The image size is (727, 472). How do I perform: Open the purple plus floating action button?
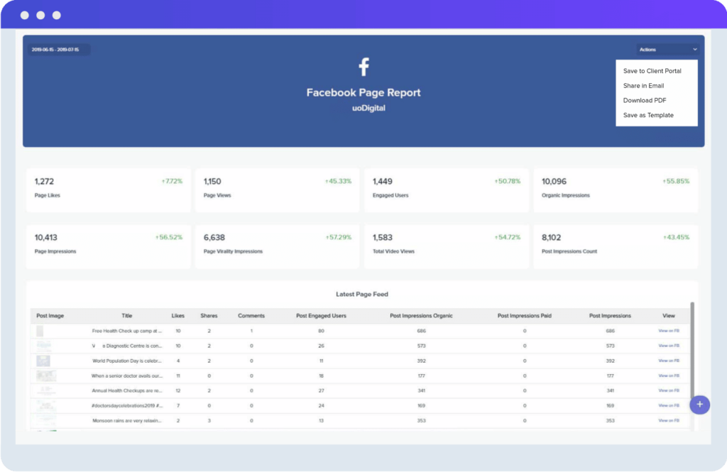[700, 405]
